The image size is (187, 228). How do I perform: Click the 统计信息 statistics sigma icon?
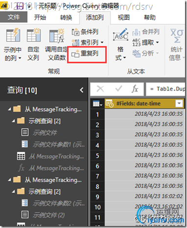coord(177,36)
